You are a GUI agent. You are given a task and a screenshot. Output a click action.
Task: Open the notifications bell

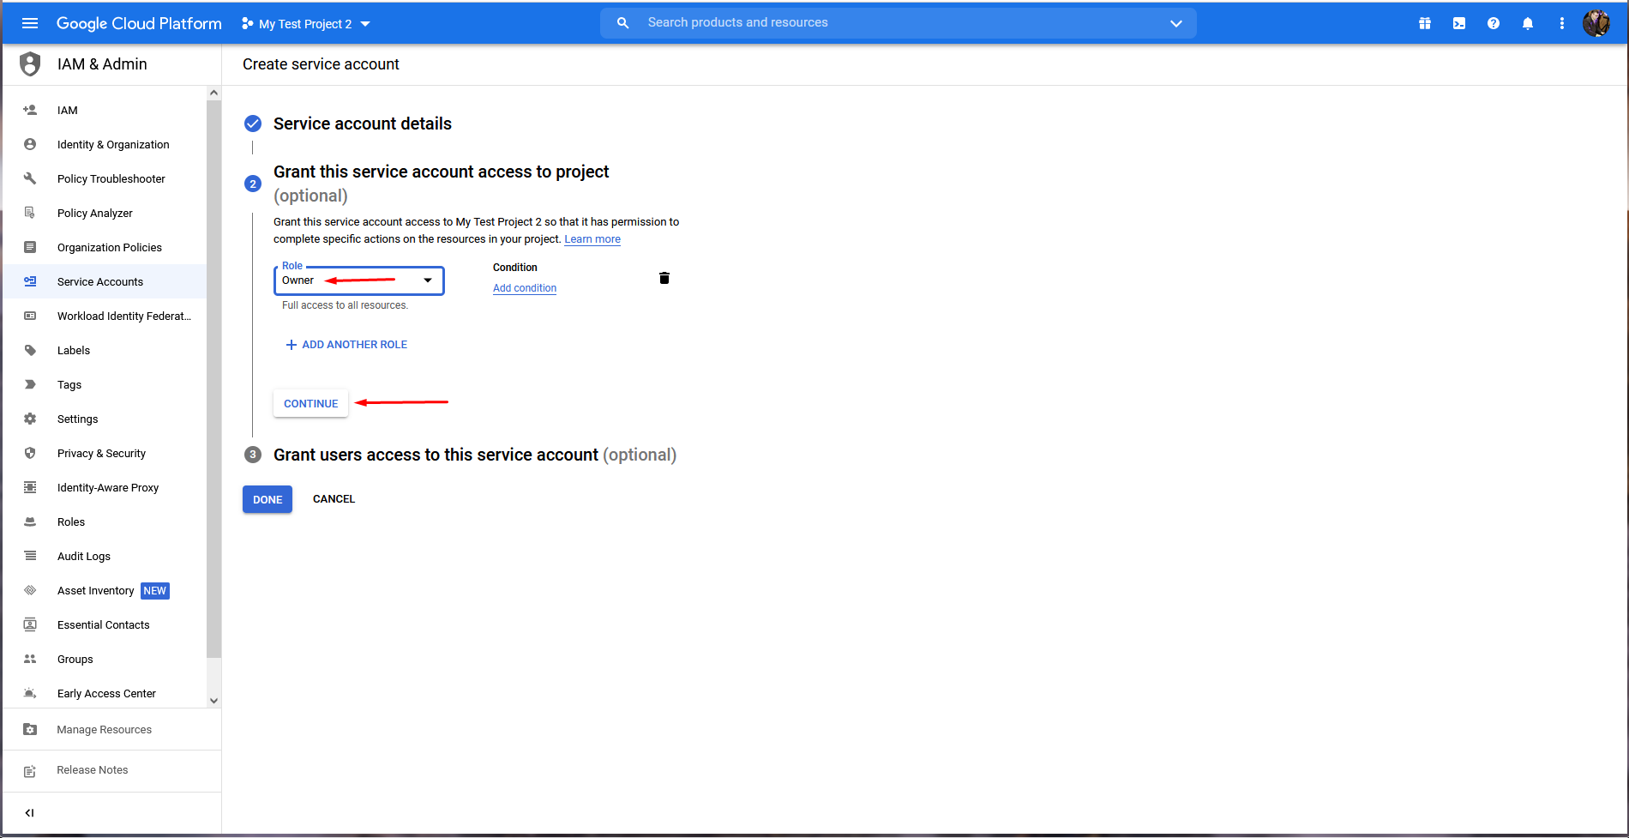pyautogui.click(x=1527, y=23)
